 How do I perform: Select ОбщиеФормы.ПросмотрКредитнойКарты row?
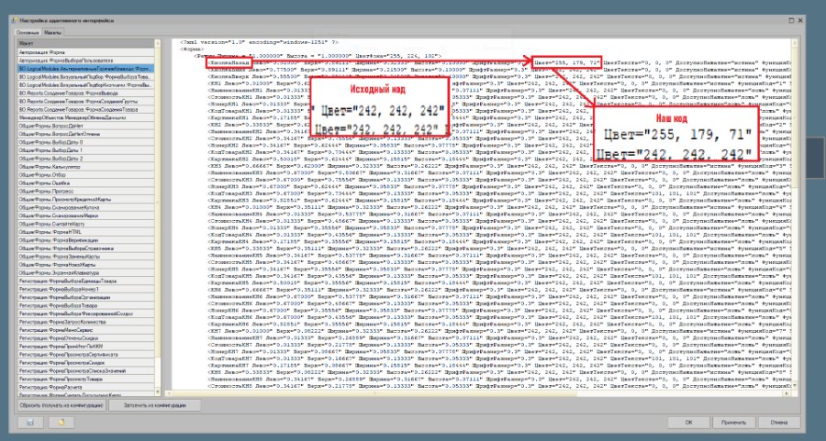pos(86,199)
